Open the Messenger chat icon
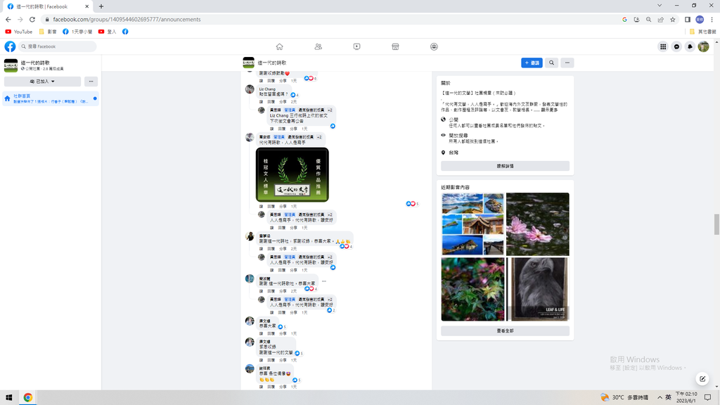Screen dimensions: 720x405 (676, 46)
